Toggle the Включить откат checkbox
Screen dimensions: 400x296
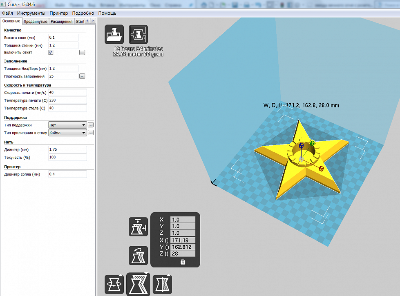tap(51, 52)
